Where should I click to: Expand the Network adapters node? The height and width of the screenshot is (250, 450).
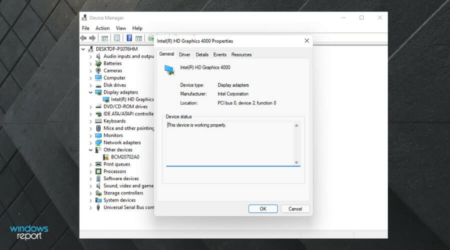(x=90, y=142)
